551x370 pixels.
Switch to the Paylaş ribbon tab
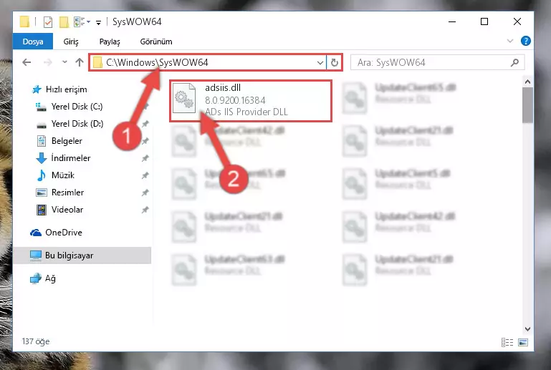pos(110,42)
